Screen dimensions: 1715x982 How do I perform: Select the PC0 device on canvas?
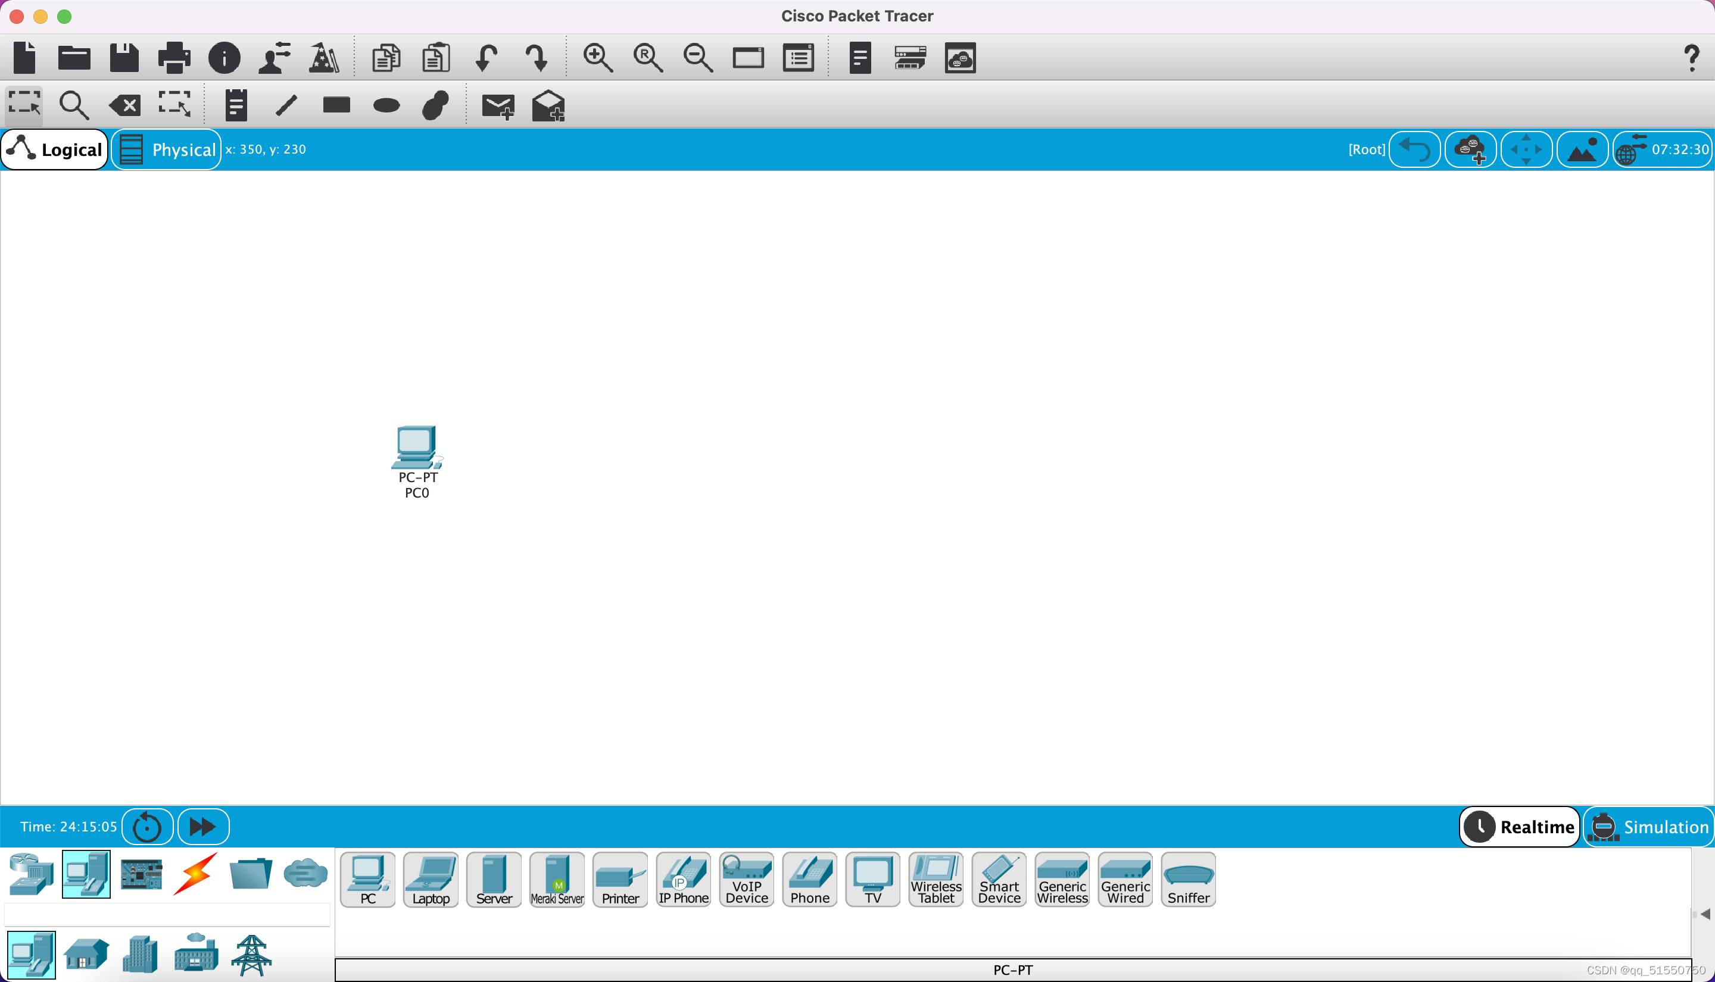point(417,462)
